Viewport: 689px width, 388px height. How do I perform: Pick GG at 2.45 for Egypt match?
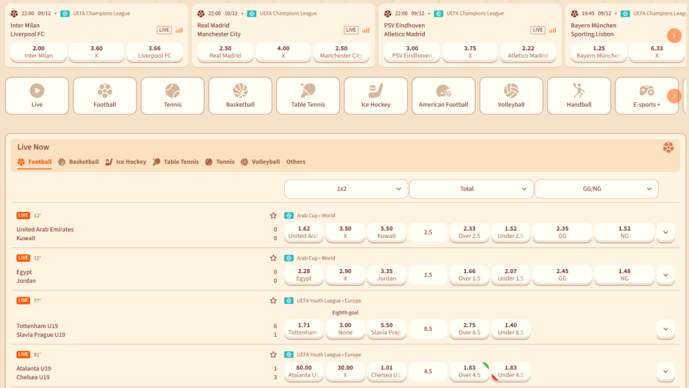point(563,275)
